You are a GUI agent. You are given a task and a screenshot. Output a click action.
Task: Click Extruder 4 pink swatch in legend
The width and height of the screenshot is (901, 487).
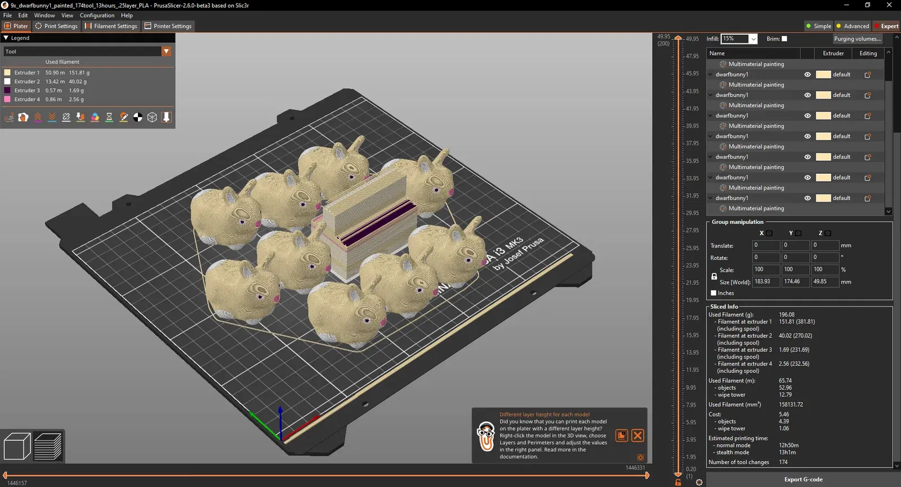[7, 99]
